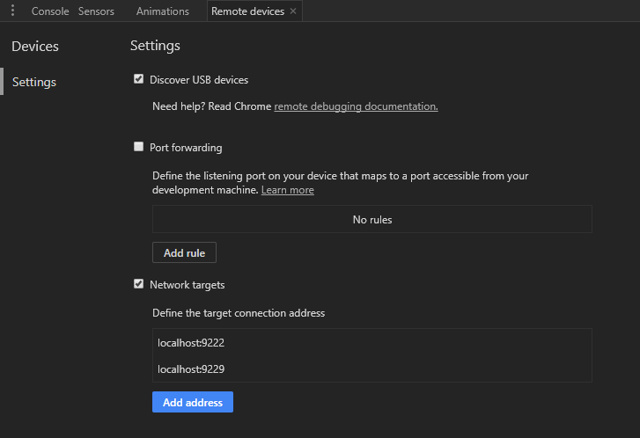This screenshot has width=640, height=438.
Task: Click the Add rule button
Action: pyautogui.click(x=184, y=252)
